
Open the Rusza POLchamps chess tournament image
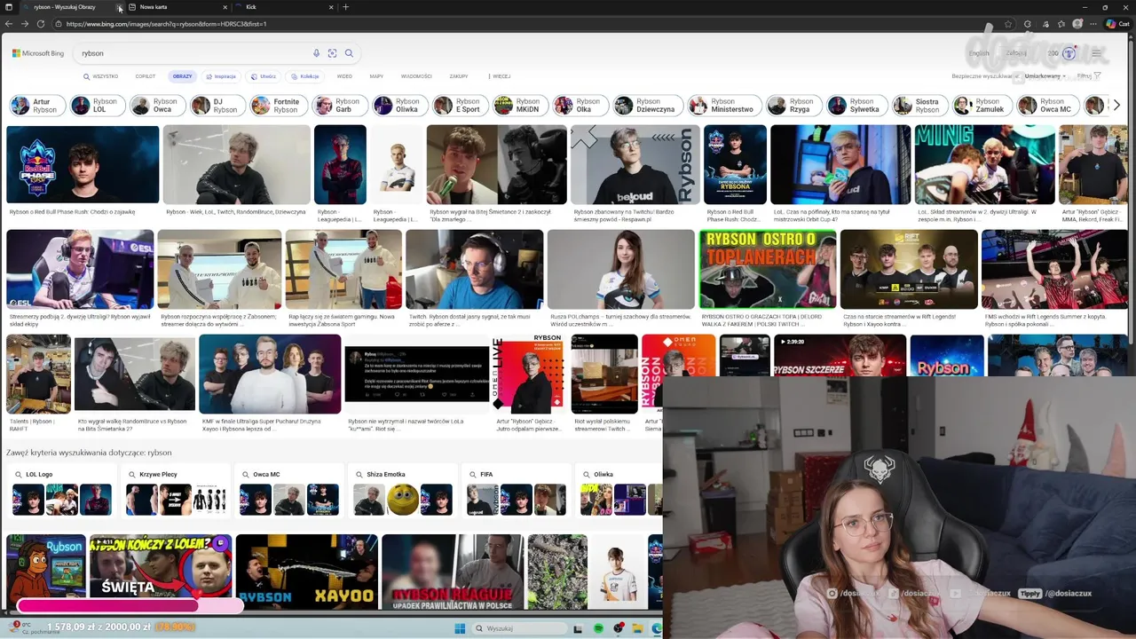coord(621,270)
